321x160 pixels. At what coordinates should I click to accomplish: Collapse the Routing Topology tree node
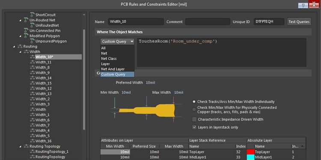click(21, 146)
